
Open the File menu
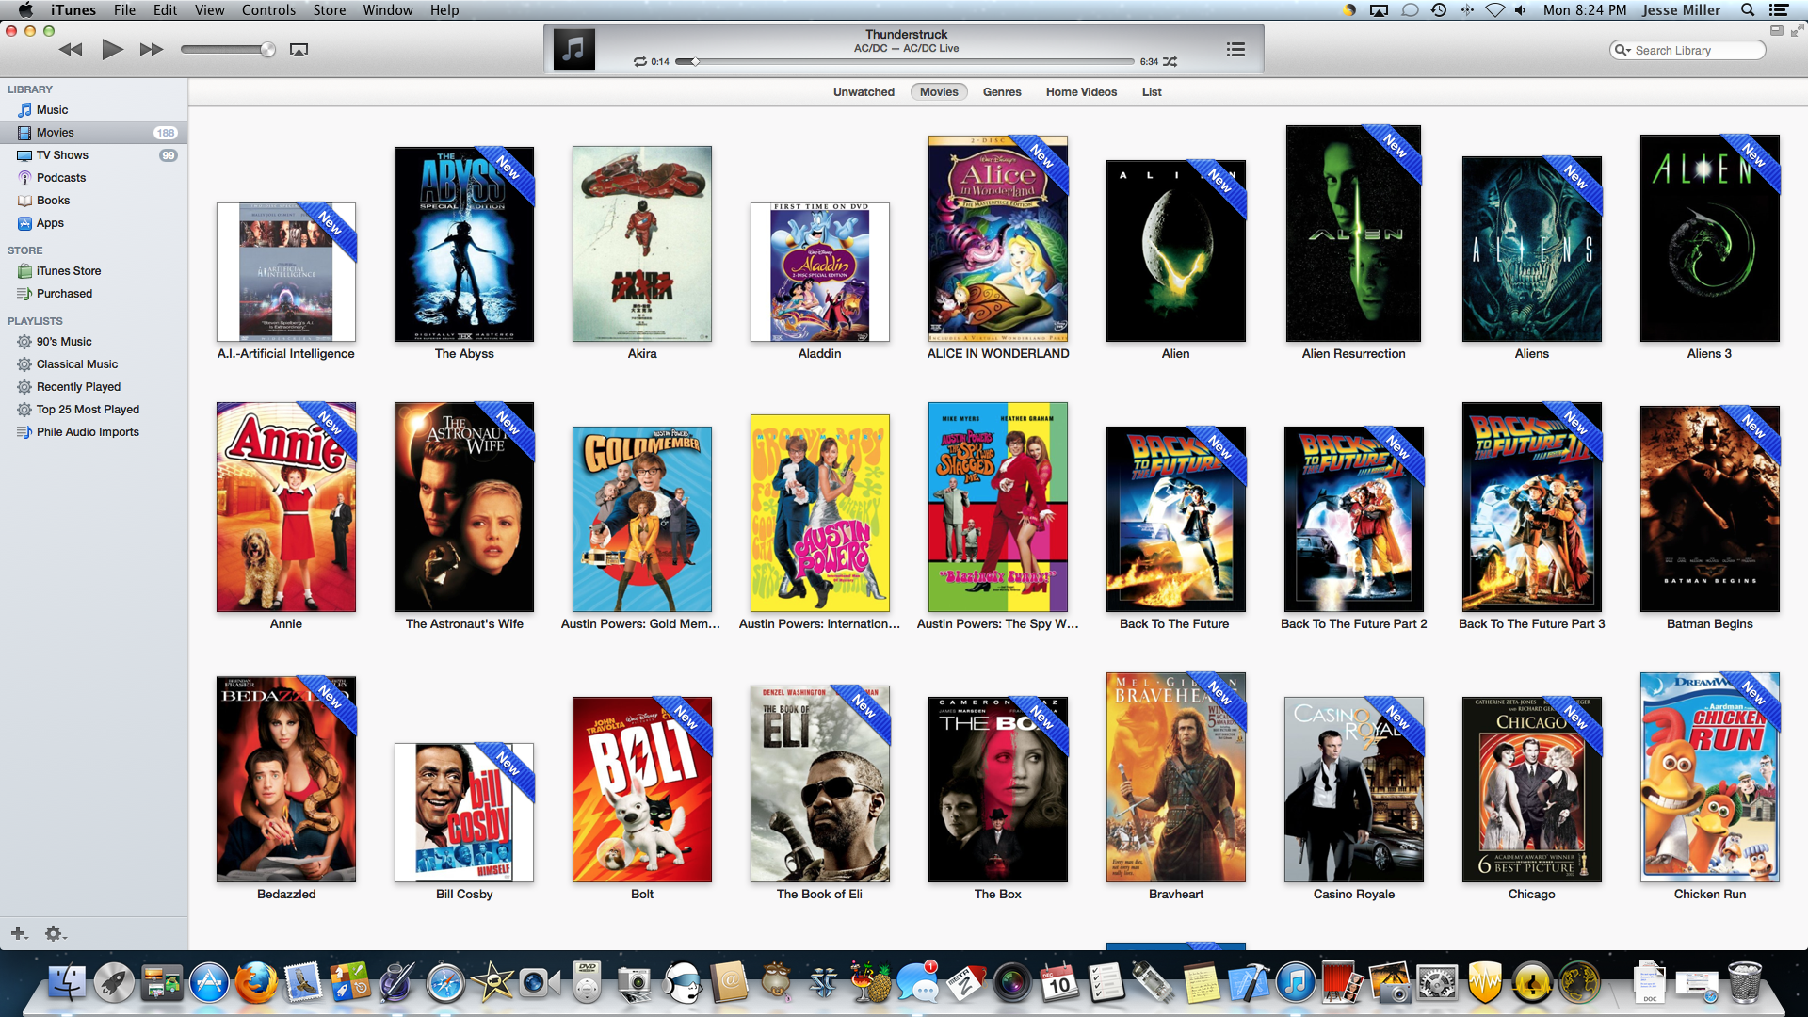click(x=124, y=10)
